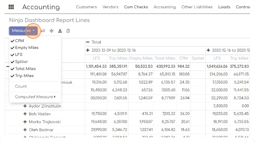Open the Customers menu

86,7
